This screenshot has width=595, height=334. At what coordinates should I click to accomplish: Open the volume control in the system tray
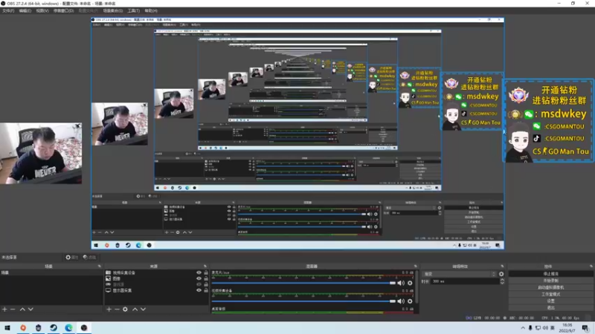545,328
